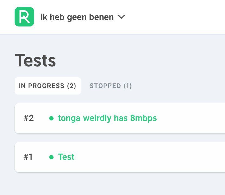Open the test named "Test"
Screen dimensions: 225x195
click(x=66, y=157)
